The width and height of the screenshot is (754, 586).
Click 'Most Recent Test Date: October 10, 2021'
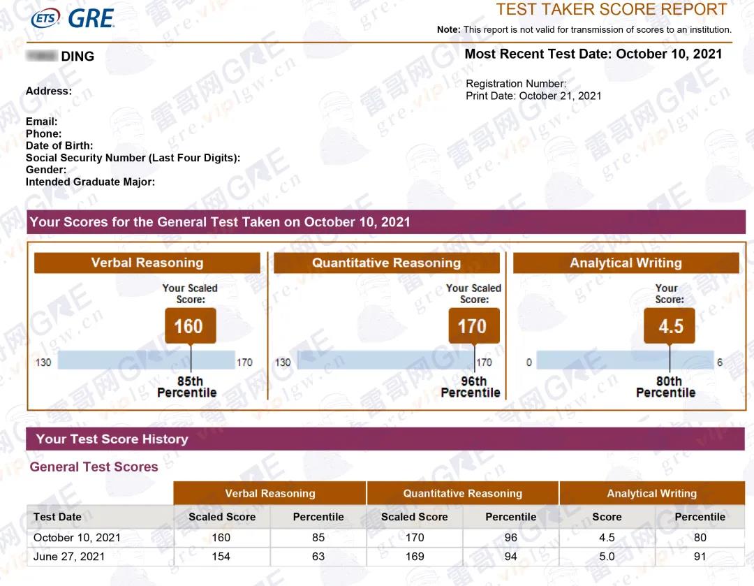click(593, 54)
